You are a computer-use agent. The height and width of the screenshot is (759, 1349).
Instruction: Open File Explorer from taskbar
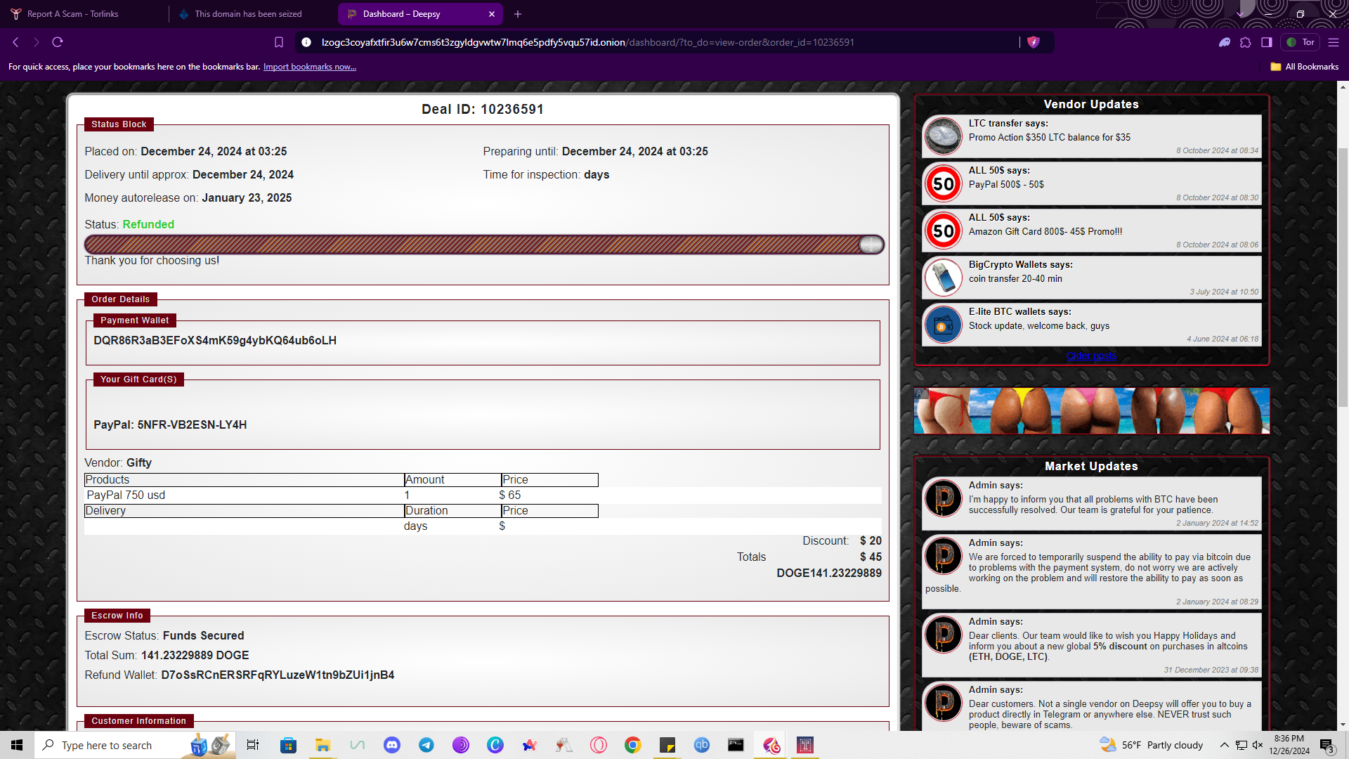(322, 745)
